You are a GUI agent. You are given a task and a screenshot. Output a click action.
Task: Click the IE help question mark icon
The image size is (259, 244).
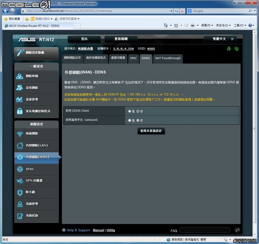[x=250, y=25]
